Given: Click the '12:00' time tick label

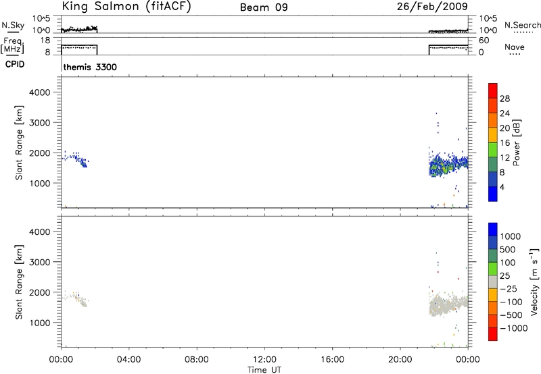Looking at the screenshot, I should click(x=264, y=360).
